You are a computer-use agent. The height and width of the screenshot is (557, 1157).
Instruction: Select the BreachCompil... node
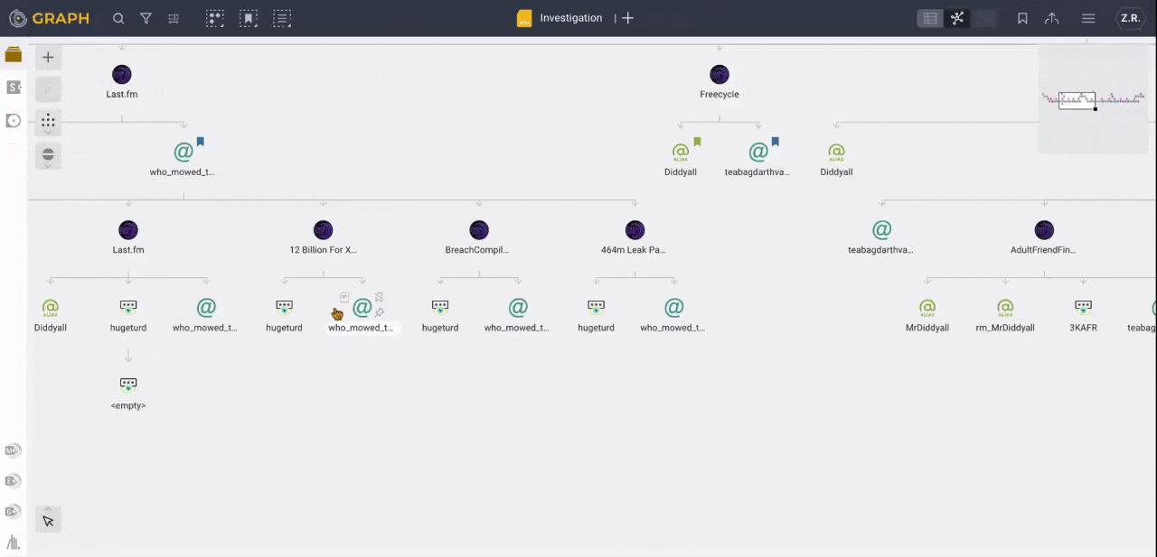click(x=479, y=230)
